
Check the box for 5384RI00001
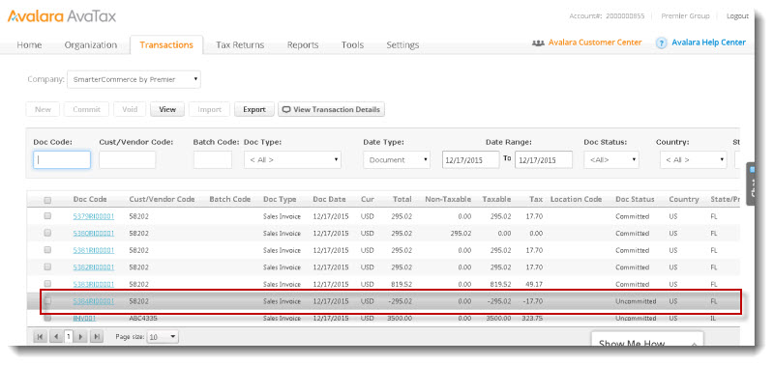coord(47,300)
